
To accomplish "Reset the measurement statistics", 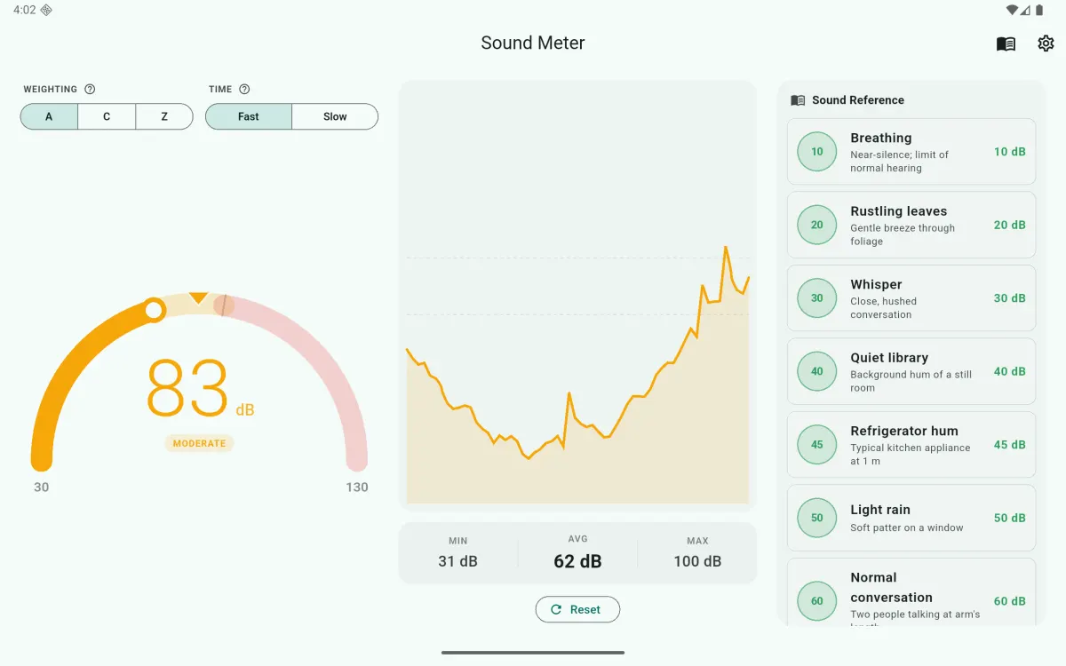I will (x=577, y=609).
